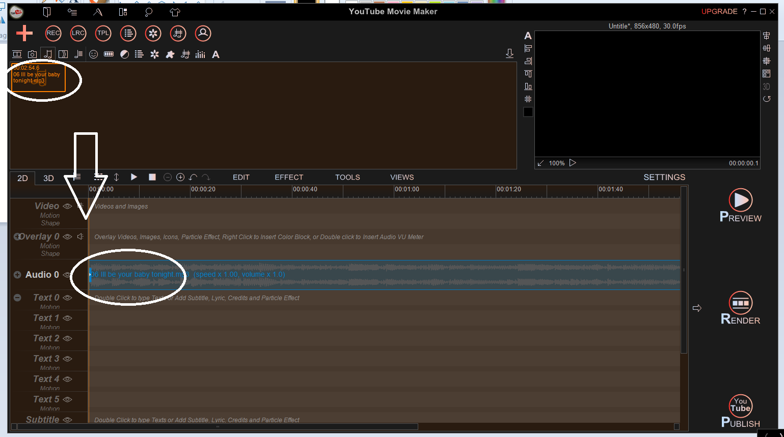The image size is (784, 437).
Task: Click the timeline play button
Action: click(134, 177)
